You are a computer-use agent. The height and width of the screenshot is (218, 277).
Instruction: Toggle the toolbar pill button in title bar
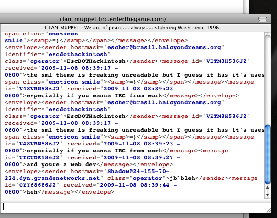click(262, 19)
